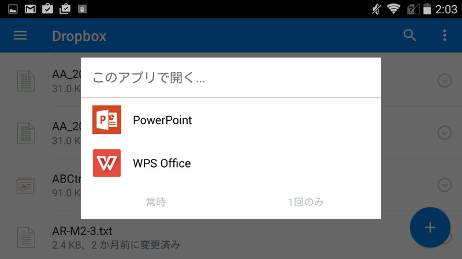Image resolution: width=462 pixels, height=259 pixels.
Task: Expand options for second AA_ spreadsheet file
Action: [x=444, y=133]
